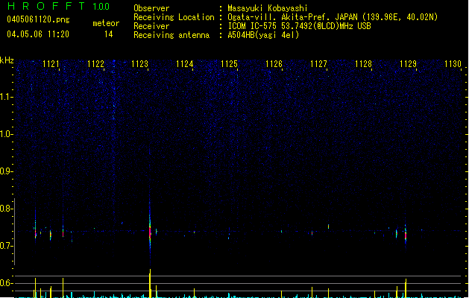469x298 pixels.
Task: Click the strong meteor echo just after 1123
Action: 150,232
